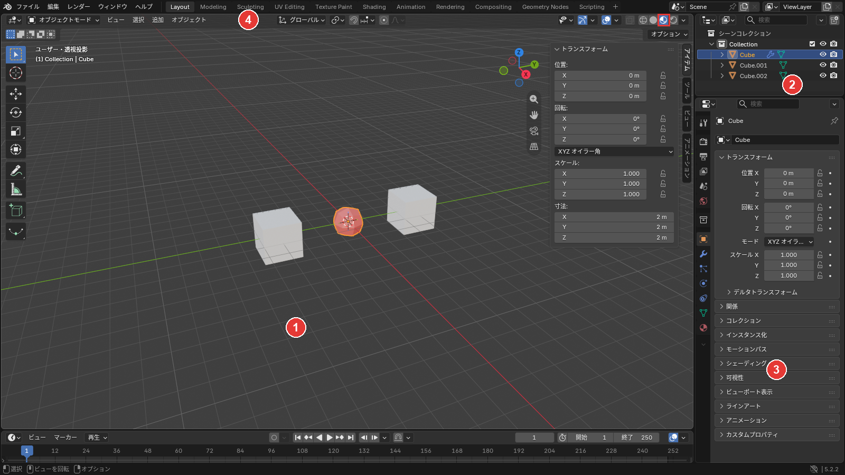This screenshot has width=845, height=475.
Task: Select the Add Cube tool
Action: point(16,211)
